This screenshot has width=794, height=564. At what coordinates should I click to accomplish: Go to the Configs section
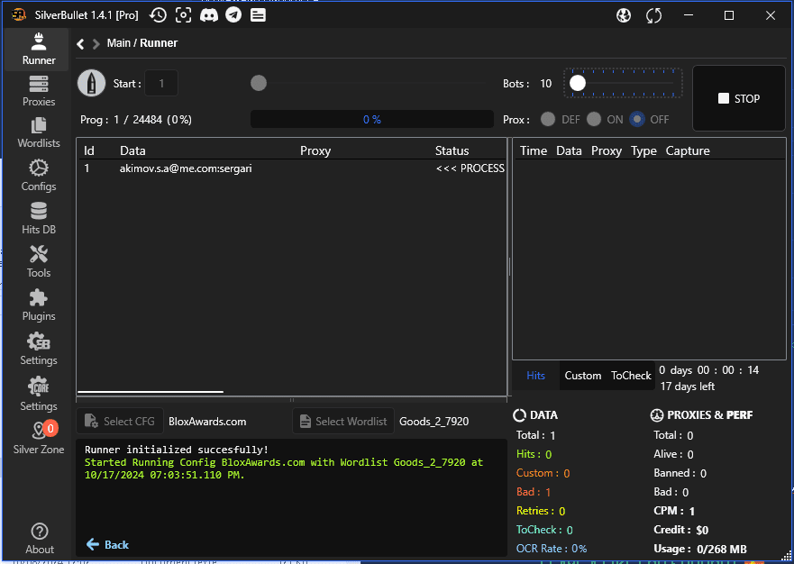pyautogui.click(x=39, y=176)
